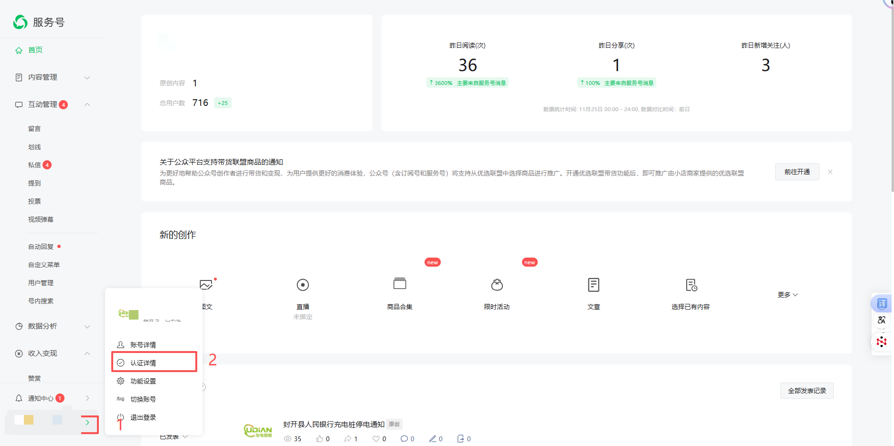Click the like icon on 封开县 article
Image resolution: width=894 pixels, height=446 pixels.
(319, 438)
